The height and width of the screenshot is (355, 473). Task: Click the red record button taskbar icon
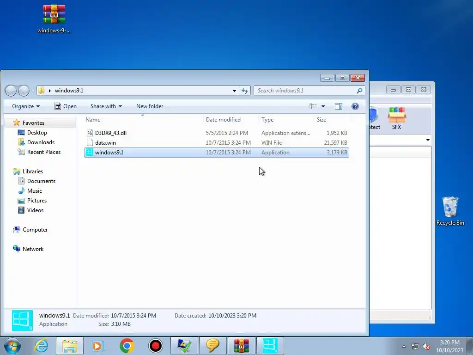tap(155, 346)
